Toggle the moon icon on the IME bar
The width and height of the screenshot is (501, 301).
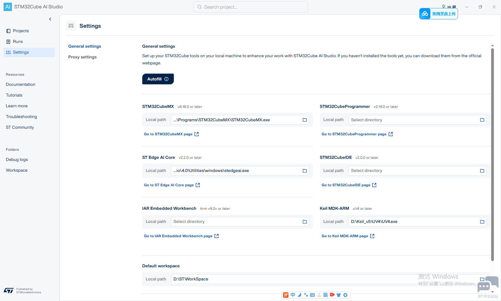(x=299, y=295)
